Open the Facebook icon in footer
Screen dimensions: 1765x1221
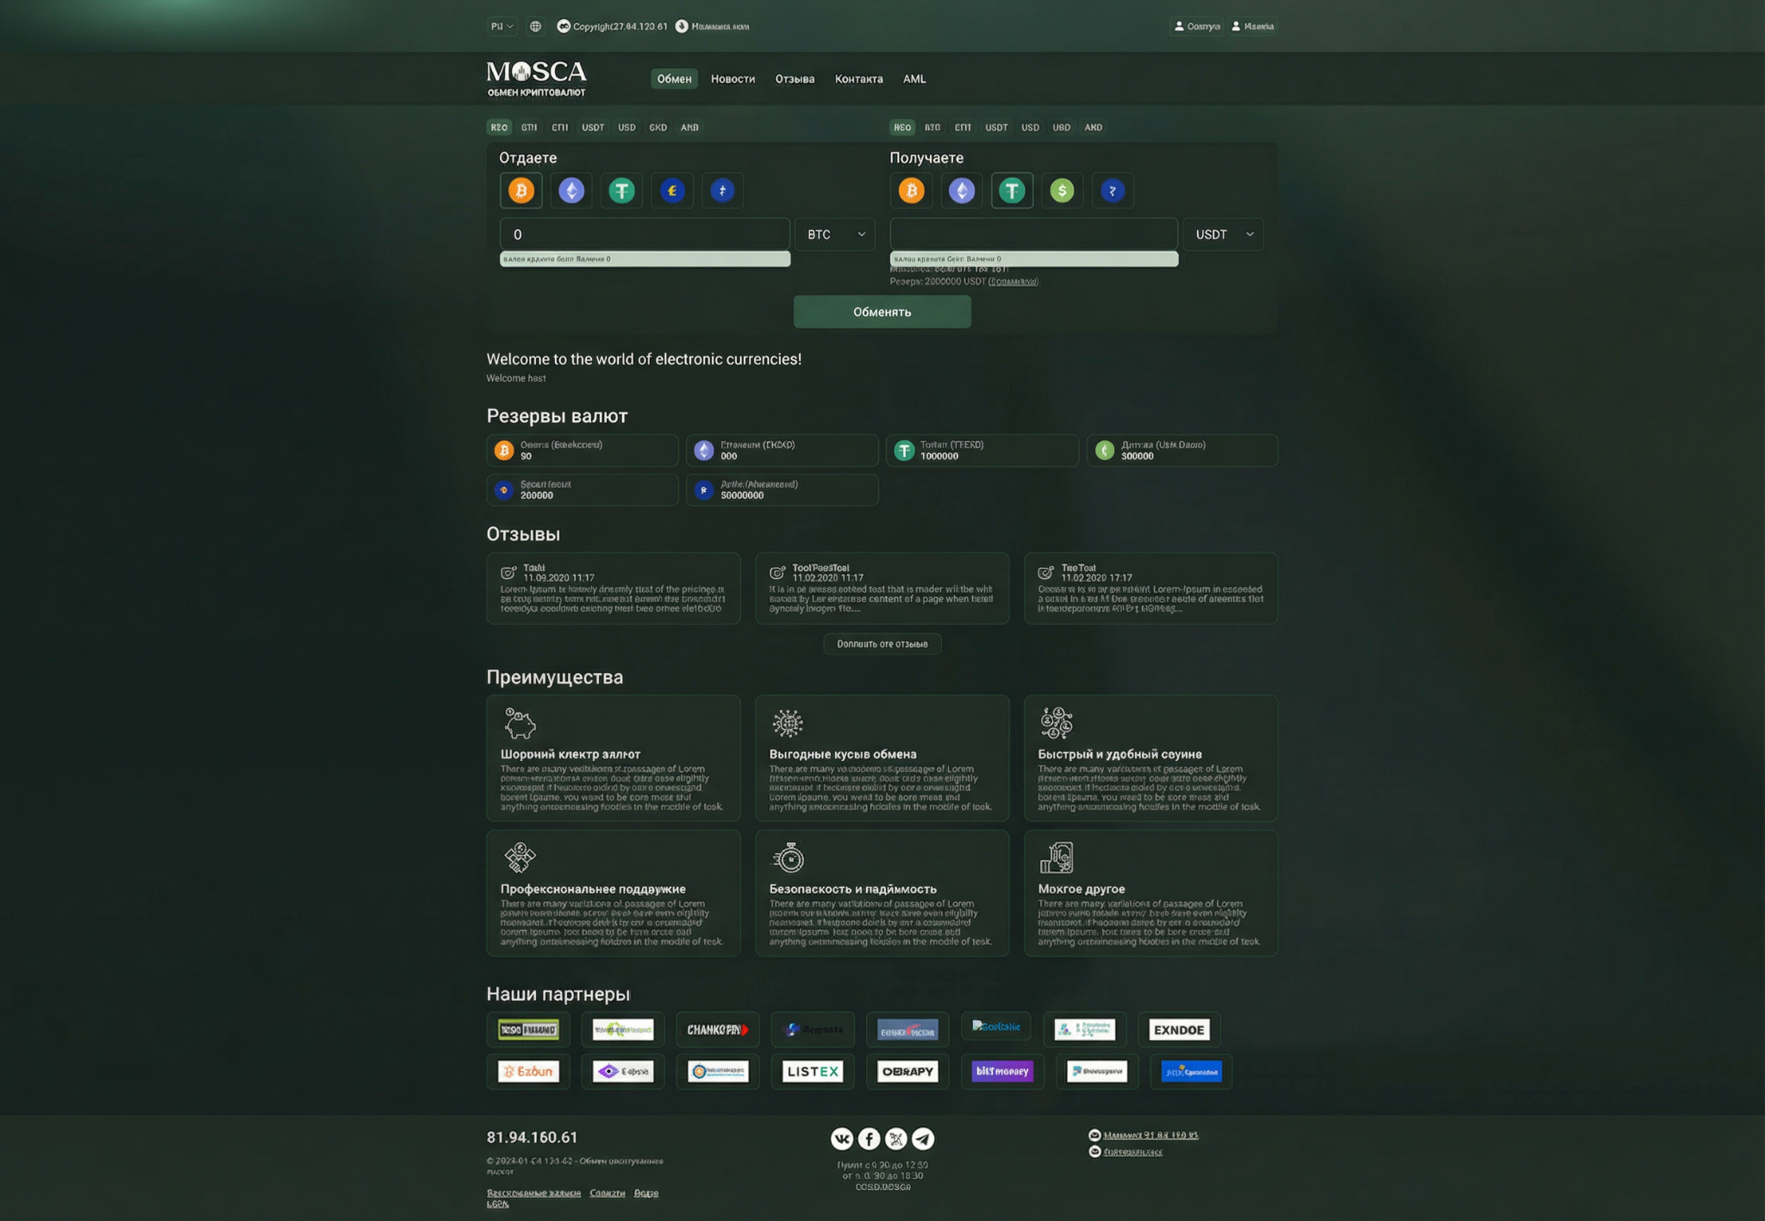point(869,1138)
